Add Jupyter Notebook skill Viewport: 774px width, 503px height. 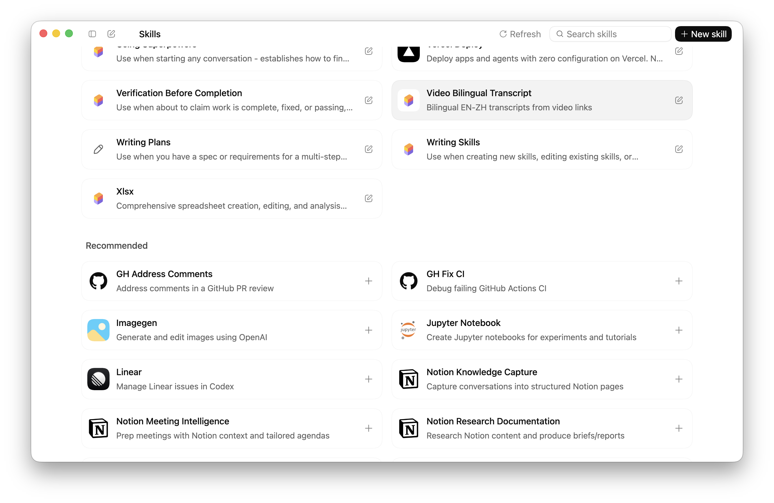pyautogui.click(x=679, y=330)
